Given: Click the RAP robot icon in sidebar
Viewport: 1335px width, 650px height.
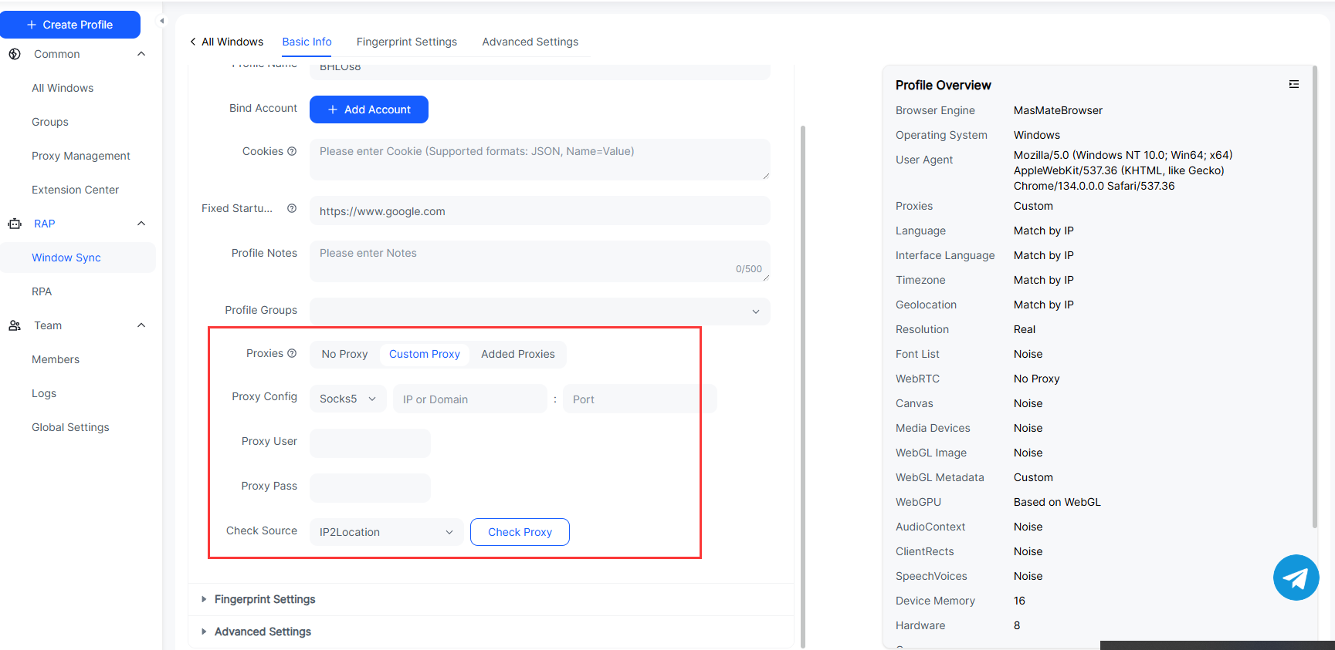Looking at the screenshot, I should point(15,224).
